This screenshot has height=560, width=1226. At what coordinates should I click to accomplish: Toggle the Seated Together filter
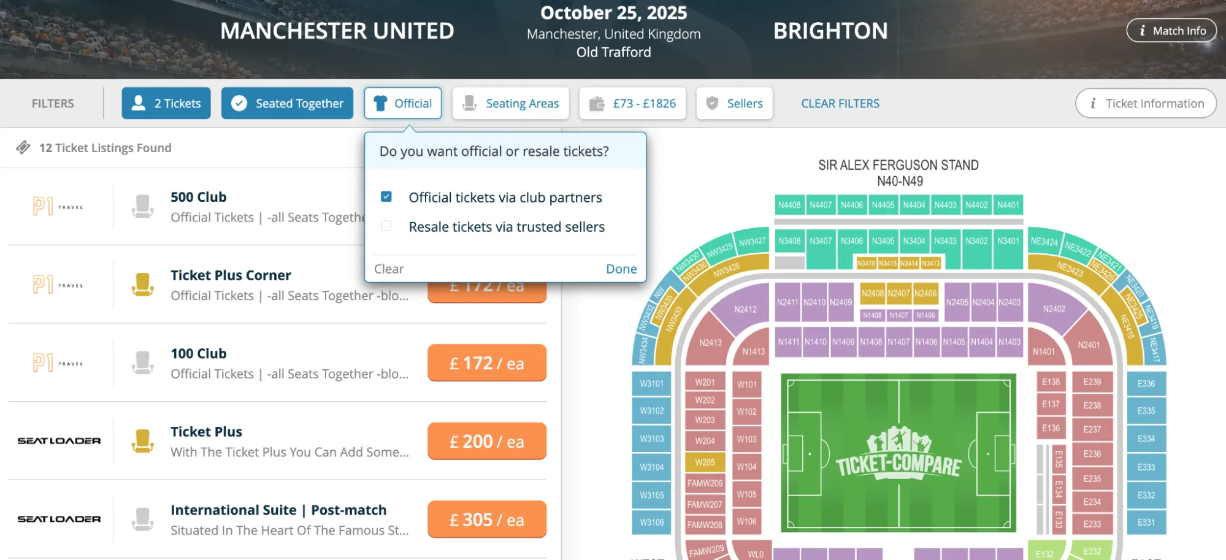click(x=287, y=103)
